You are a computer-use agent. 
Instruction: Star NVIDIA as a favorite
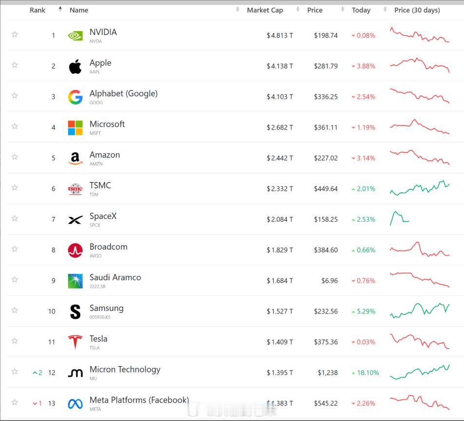click(15, 35)
